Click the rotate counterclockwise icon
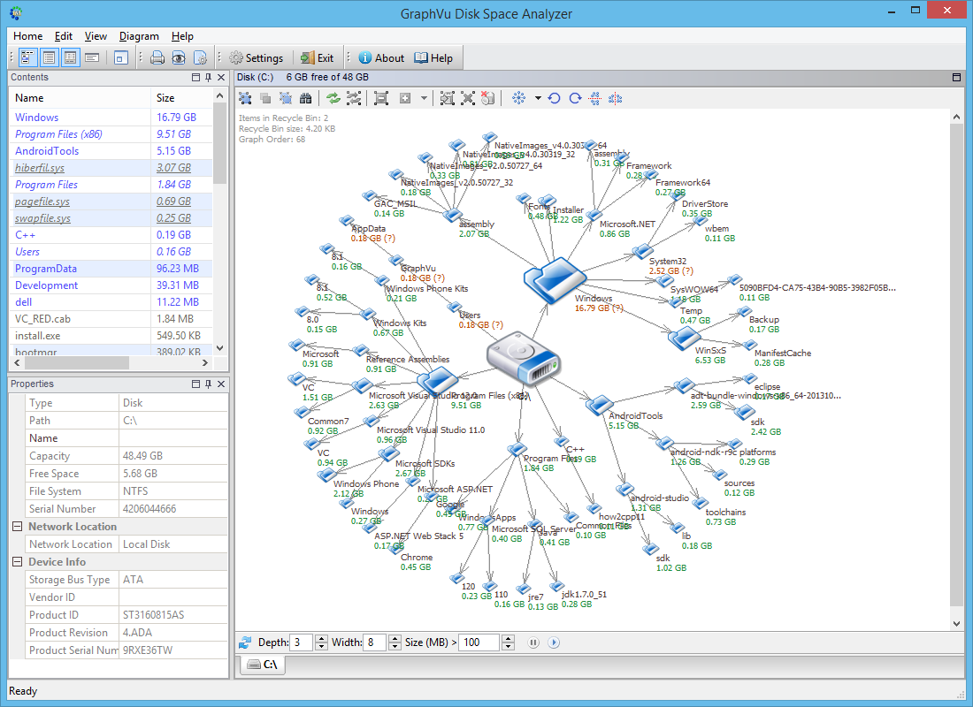The image size is (973, 707). (555, 98)
